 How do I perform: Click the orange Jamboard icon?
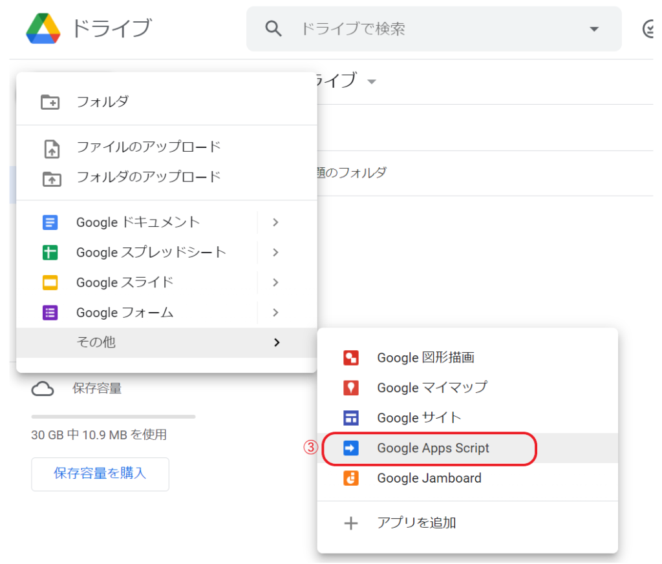[x=351, y=478]
